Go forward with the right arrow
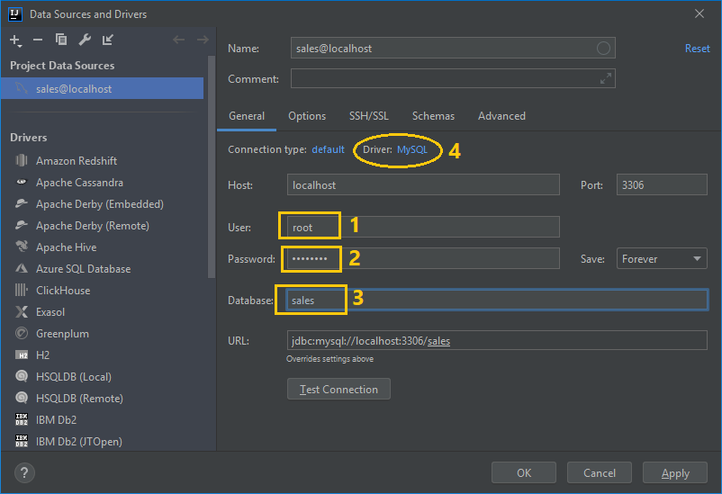This screenshot has width=722, height=494. [203, 40]
